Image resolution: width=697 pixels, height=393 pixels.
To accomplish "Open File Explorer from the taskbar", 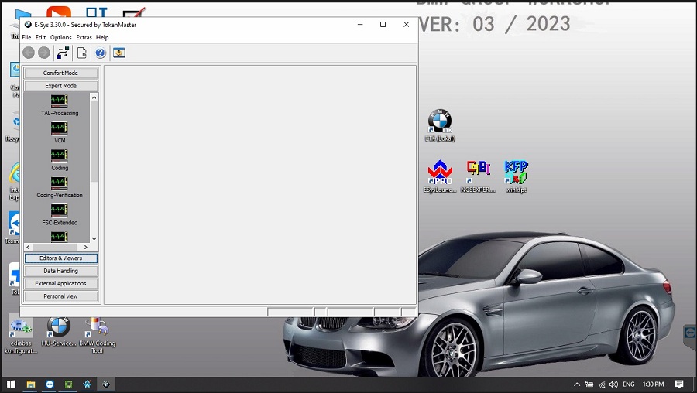I will point(31,384).
